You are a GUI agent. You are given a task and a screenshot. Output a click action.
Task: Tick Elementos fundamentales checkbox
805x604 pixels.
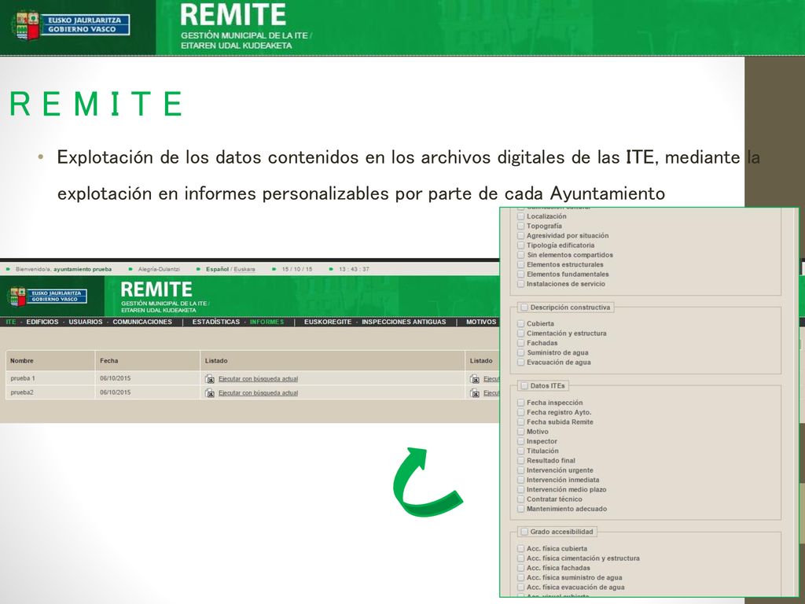(x=520, y=274)
